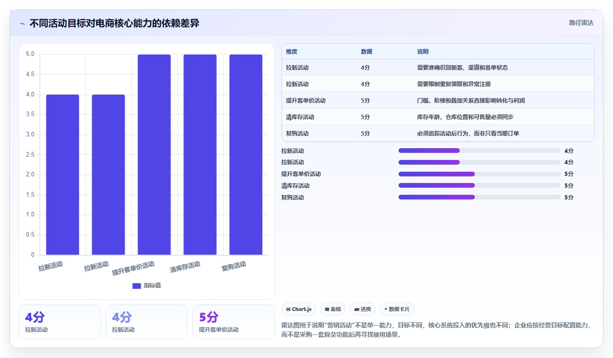The image size is (613, 358).
Task: Select the 表格 tag
Action: 333,309
